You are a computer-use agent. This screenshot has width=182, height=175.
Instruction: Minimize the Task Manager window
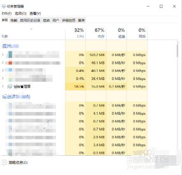(148, 6)
